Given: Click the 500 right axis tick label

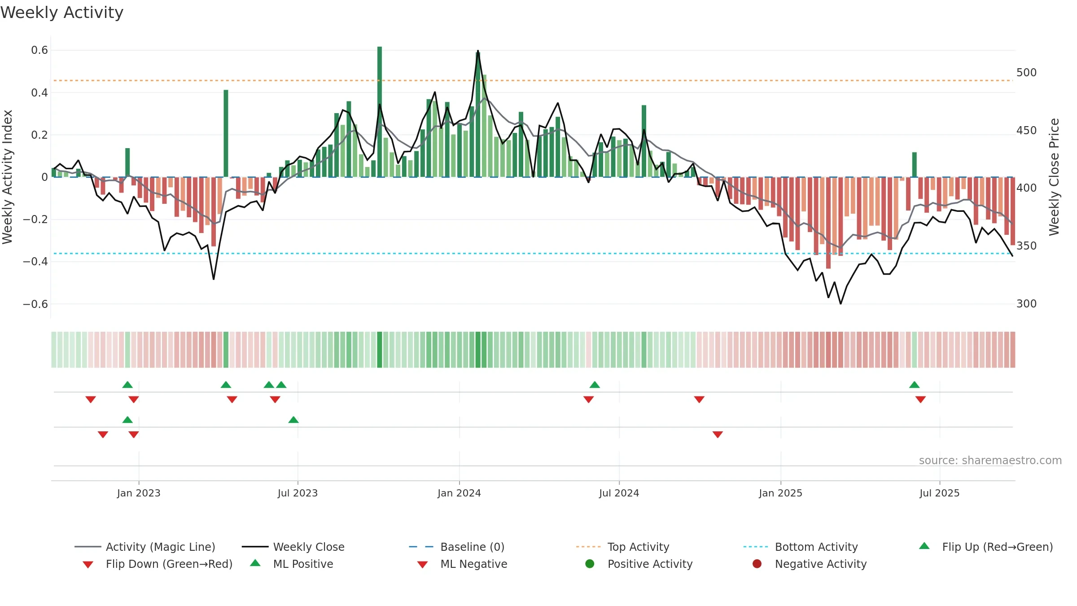Looking at the screenshot, I should point(1027,73).
